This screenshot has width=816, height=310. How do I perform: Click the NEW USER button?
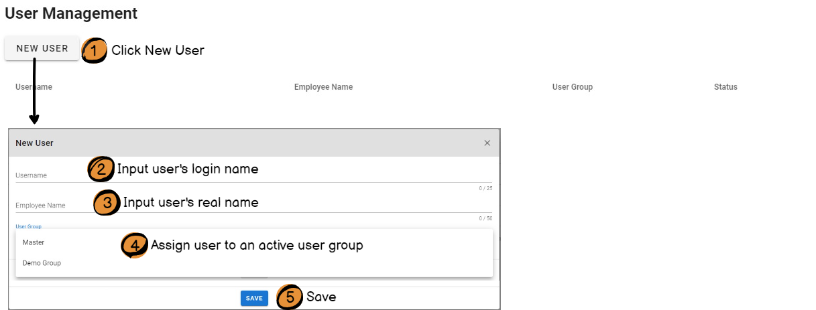tap(42, 48)
